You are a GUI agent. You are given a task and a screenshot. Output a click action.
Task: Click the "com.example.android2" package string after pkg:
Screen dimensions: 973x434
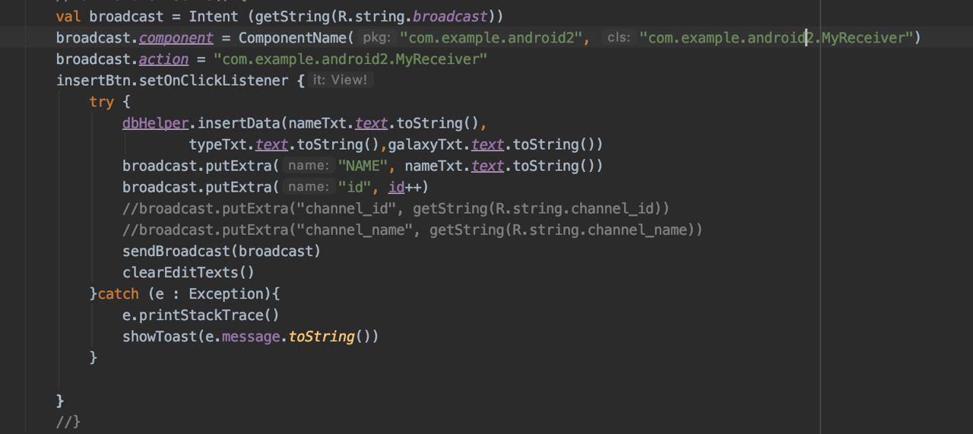pyautogui.click(x=490, y=37)
